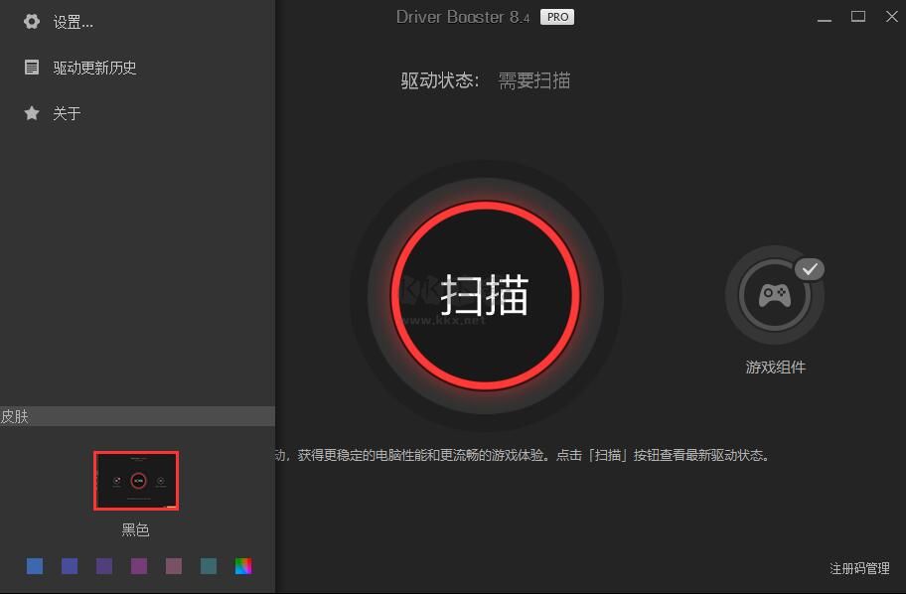Click the 黑色 skin preview thumbnail

[136, 480]
